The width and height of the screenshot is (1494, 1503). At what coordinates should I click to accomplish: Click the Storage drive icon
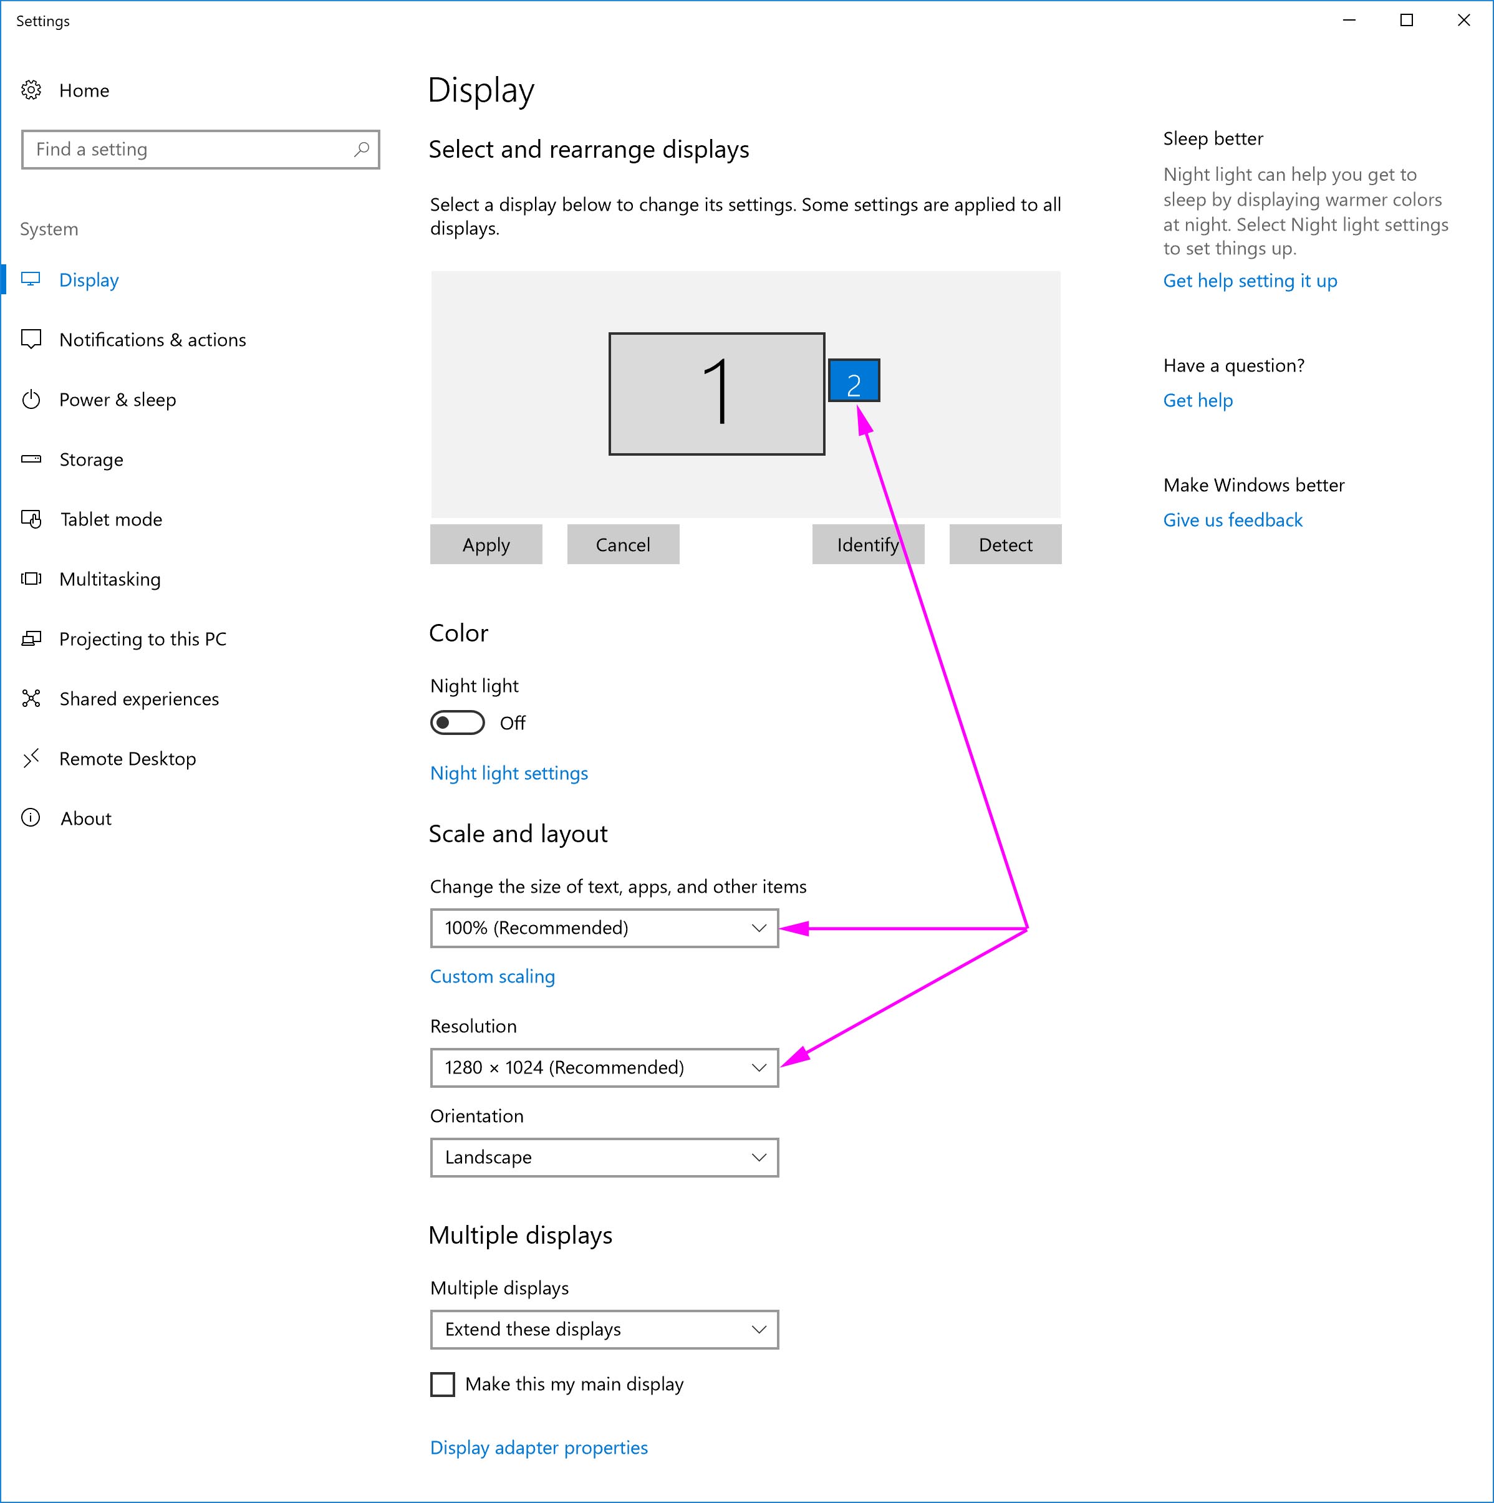point(31,459)
